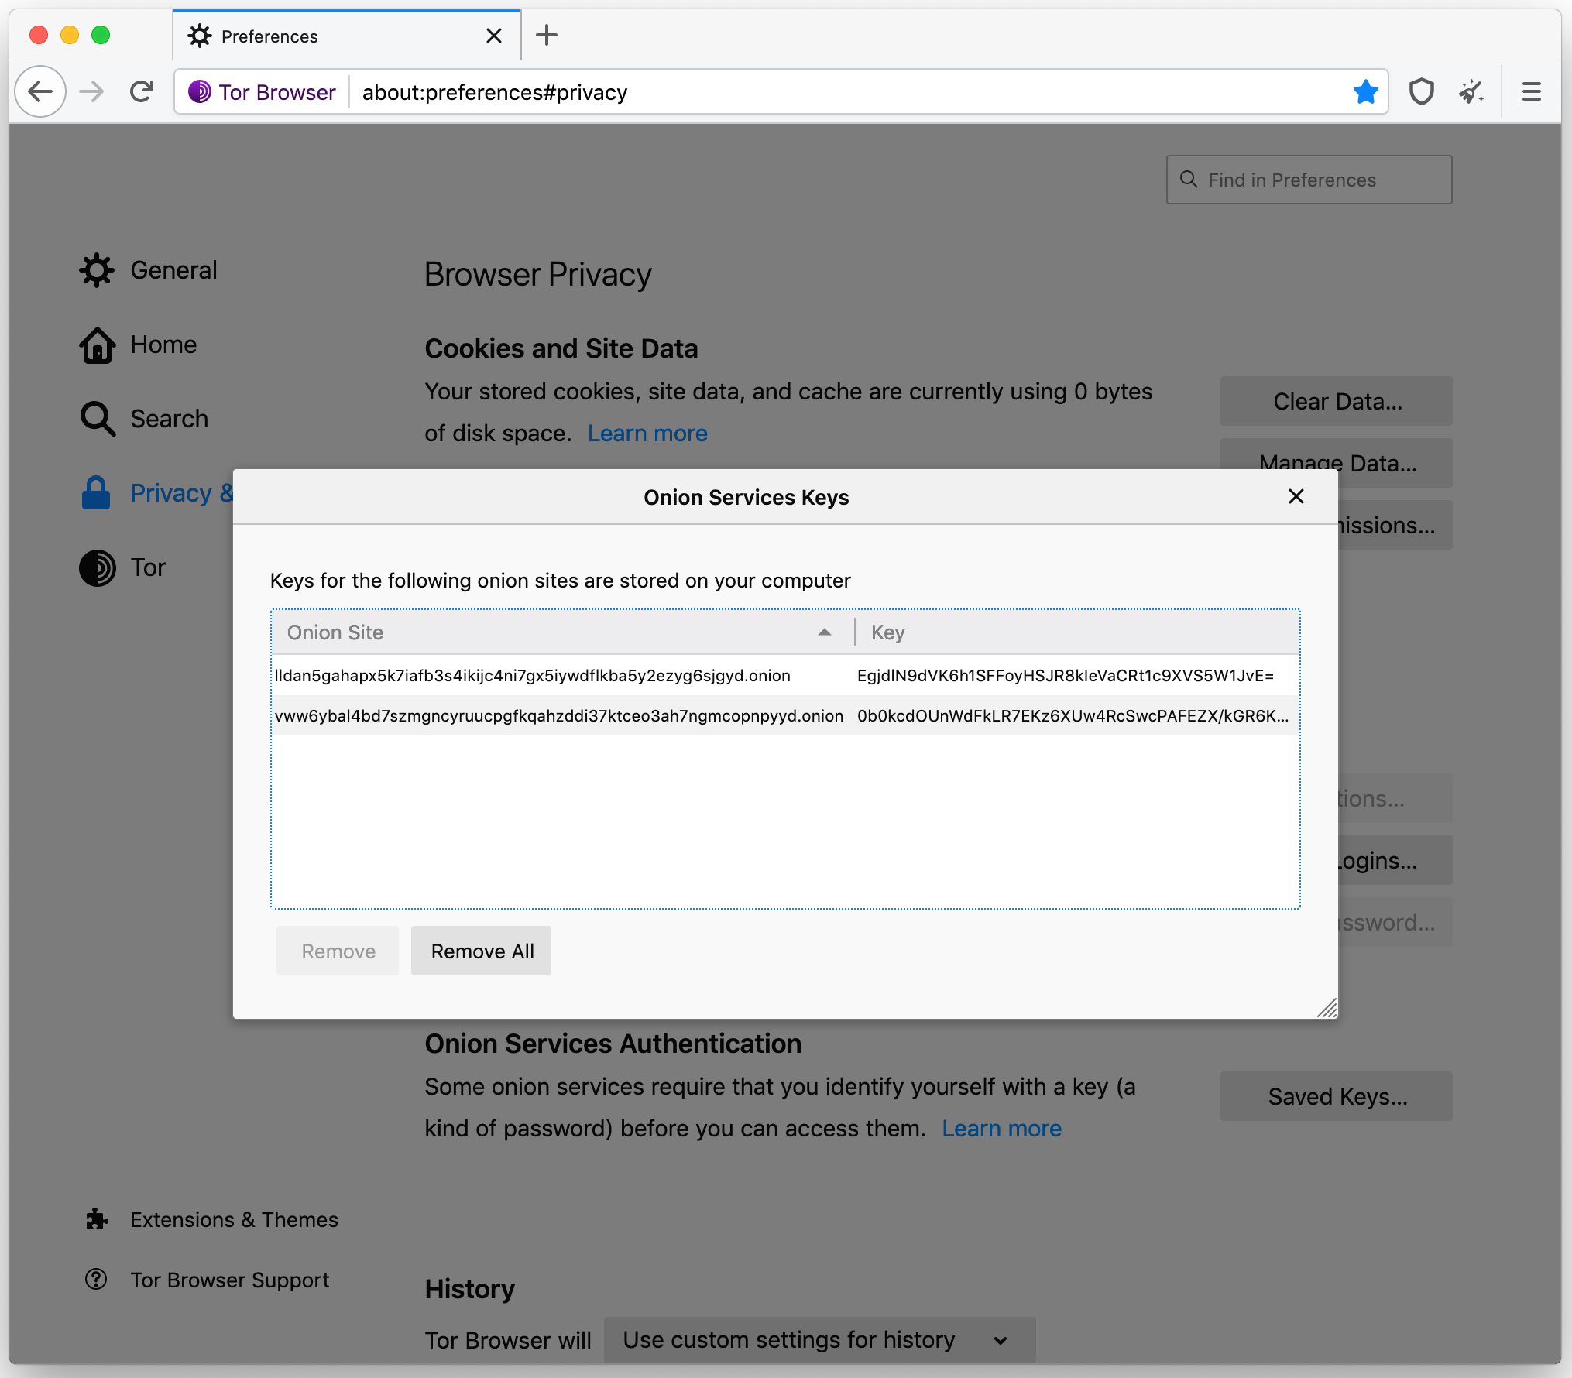Reload the current page
The height and width of the screenshot is (1378, 1572).
tap(142, 91)
